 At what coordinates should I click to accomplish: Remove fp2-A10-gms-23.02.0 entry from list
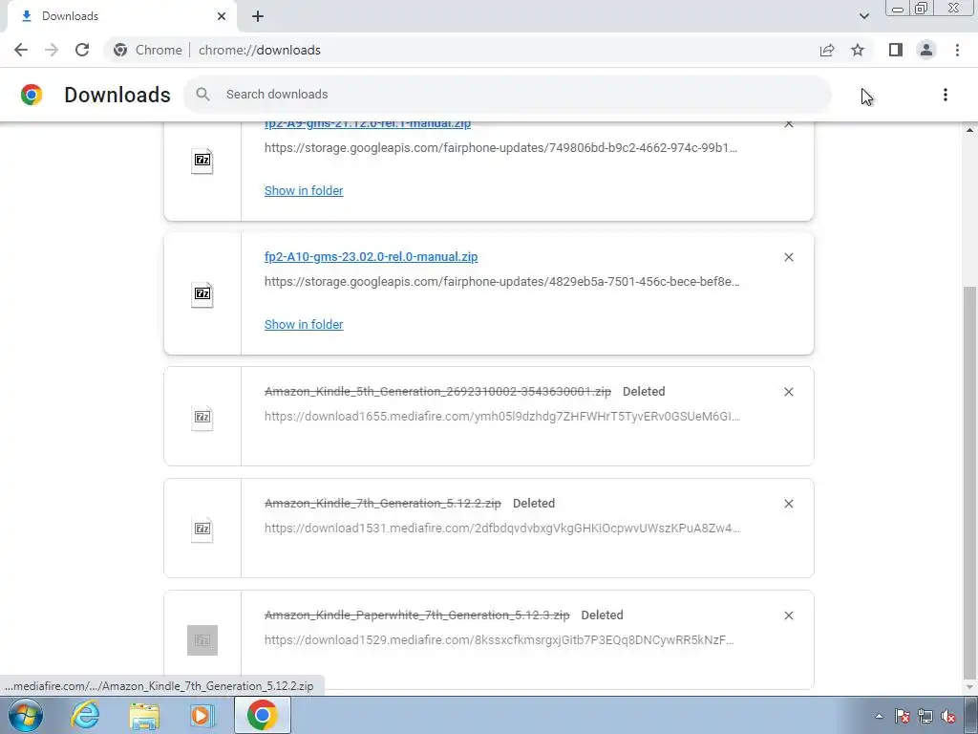click(789, 257)
